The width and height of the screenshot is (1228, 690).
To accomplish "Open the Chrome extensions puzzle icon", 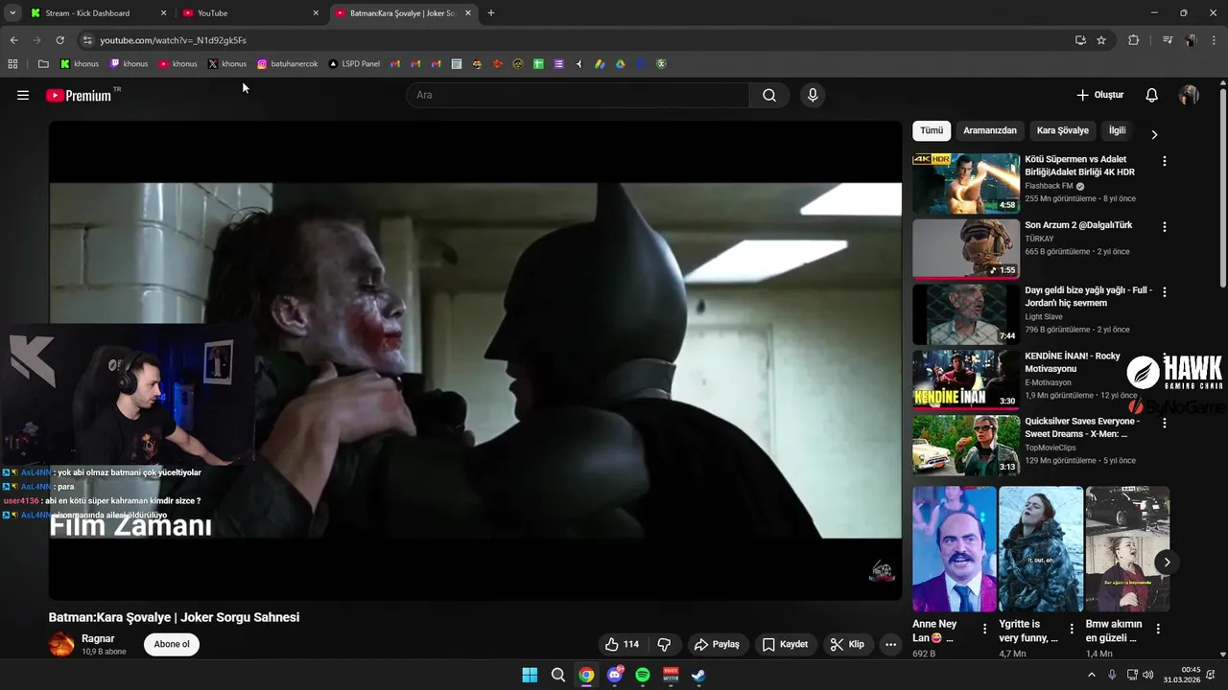I will tap(1133, 40).
